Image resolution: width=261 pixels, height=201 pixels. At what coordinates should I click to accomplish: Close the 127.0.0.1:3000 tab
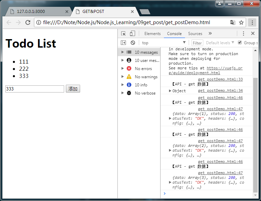(x=67, y=12)
